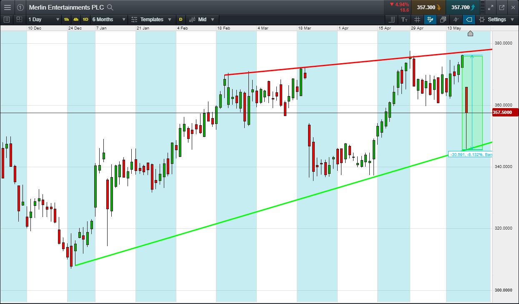Pop out chart into new window
This screenshot has width=519, height=304.
501,7
